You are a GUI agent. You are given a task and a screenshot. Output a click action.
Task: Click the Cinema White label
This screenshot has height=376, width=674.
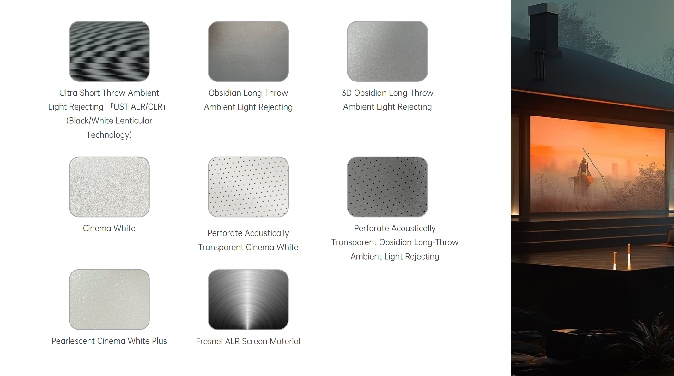109,228
